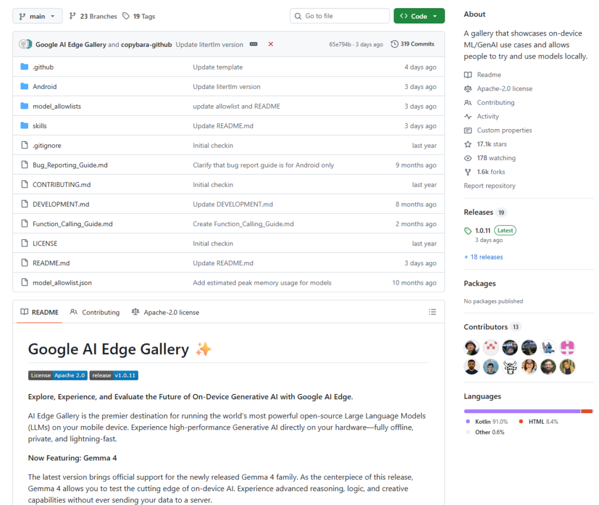Expand the green Code dropdown button
Screen dimensions: 599x505
point(419,16)
